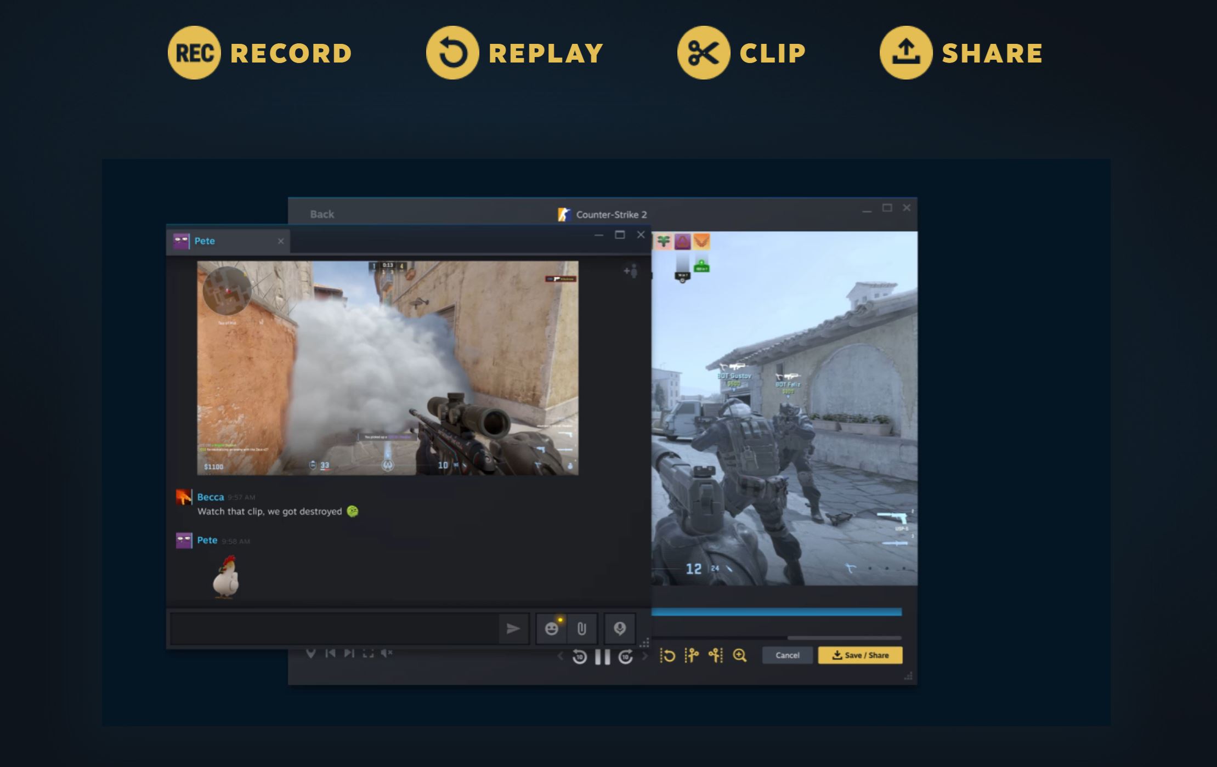Go Back in the recording window
The image size is (1217, 767).
point(322,214)
